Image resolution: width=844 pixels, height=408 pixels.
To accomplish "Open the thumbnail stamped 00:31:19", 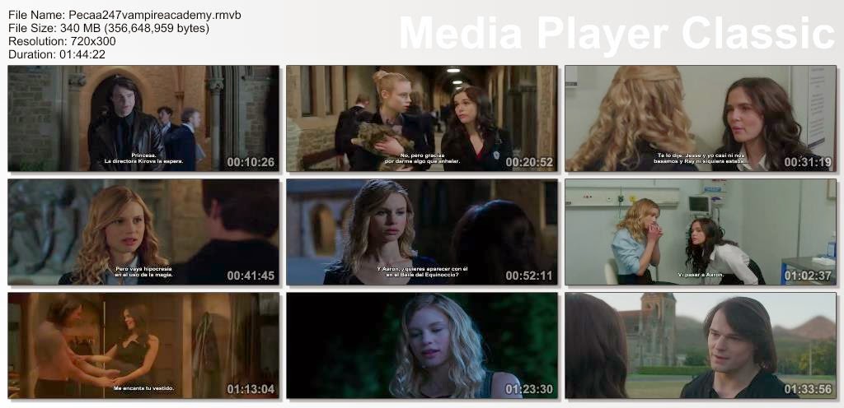I will point(701,118).
